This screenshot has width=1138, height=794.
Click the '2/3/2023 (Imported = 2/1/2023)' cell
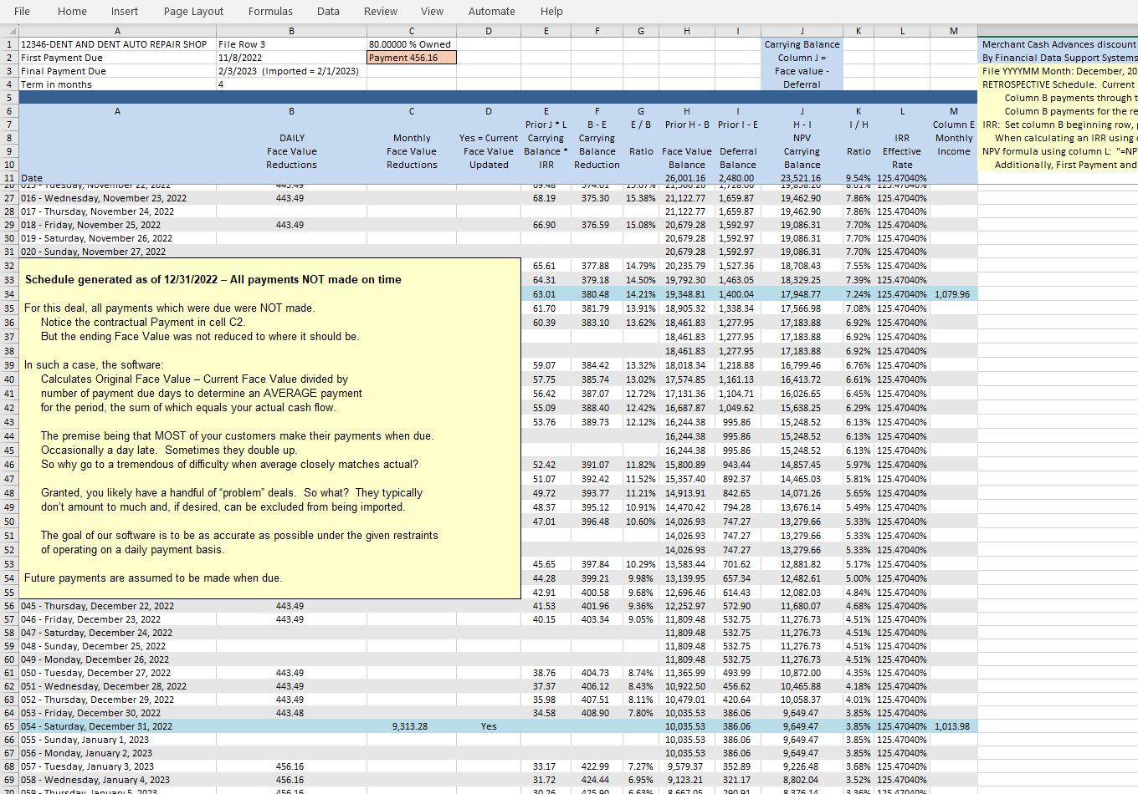tap(291, 71)
